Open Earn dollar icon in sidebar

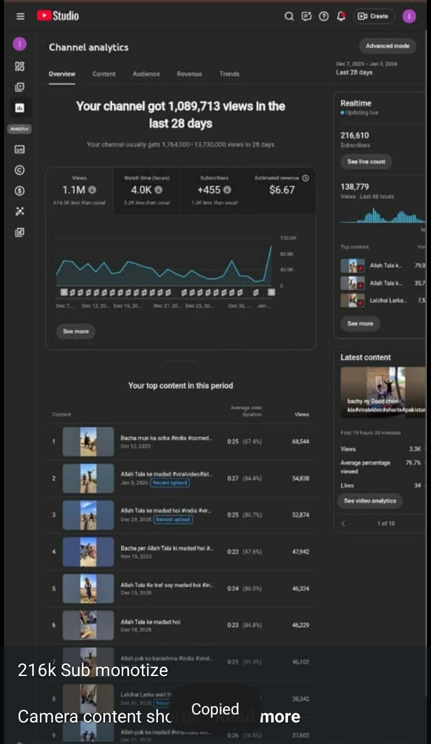pyautogui.click(x=20, y=191)
